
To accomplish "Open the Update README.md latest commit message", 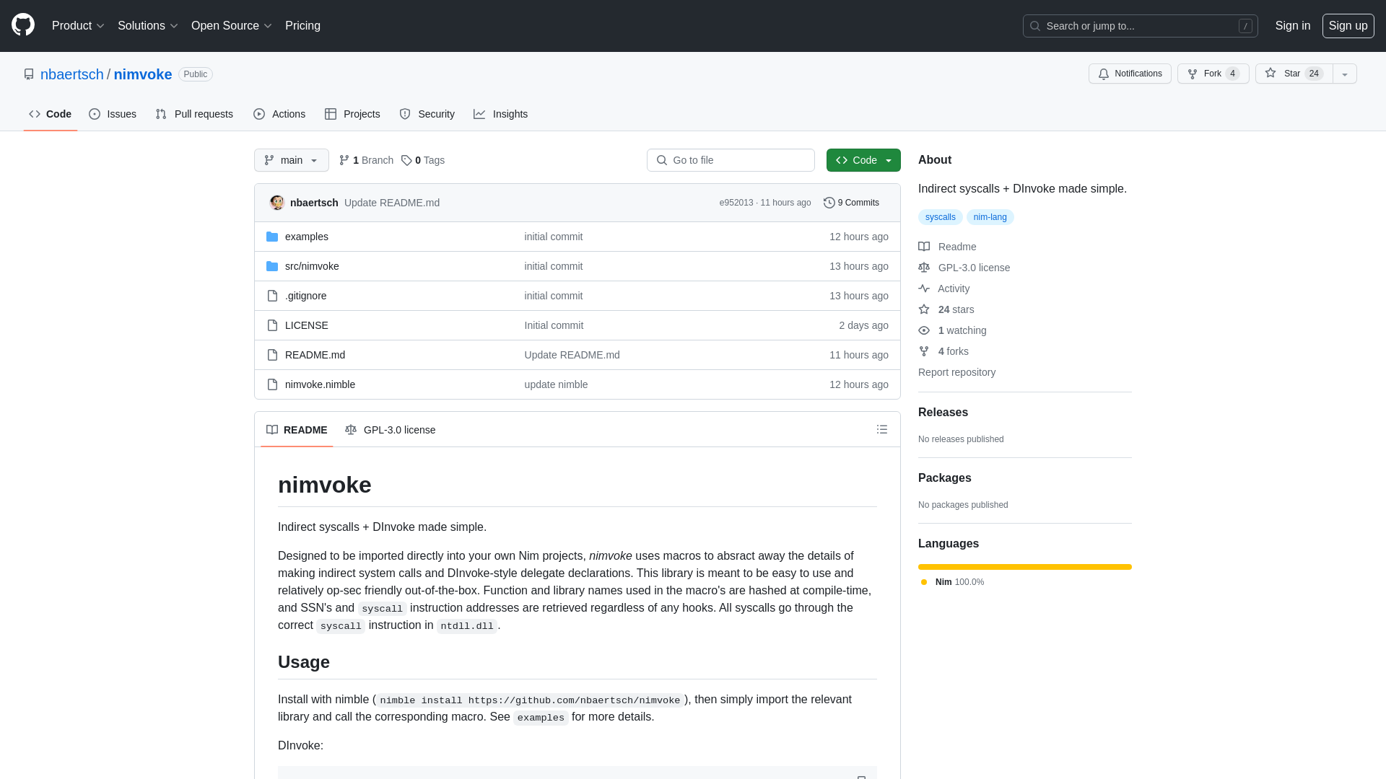I will (392, 203).
